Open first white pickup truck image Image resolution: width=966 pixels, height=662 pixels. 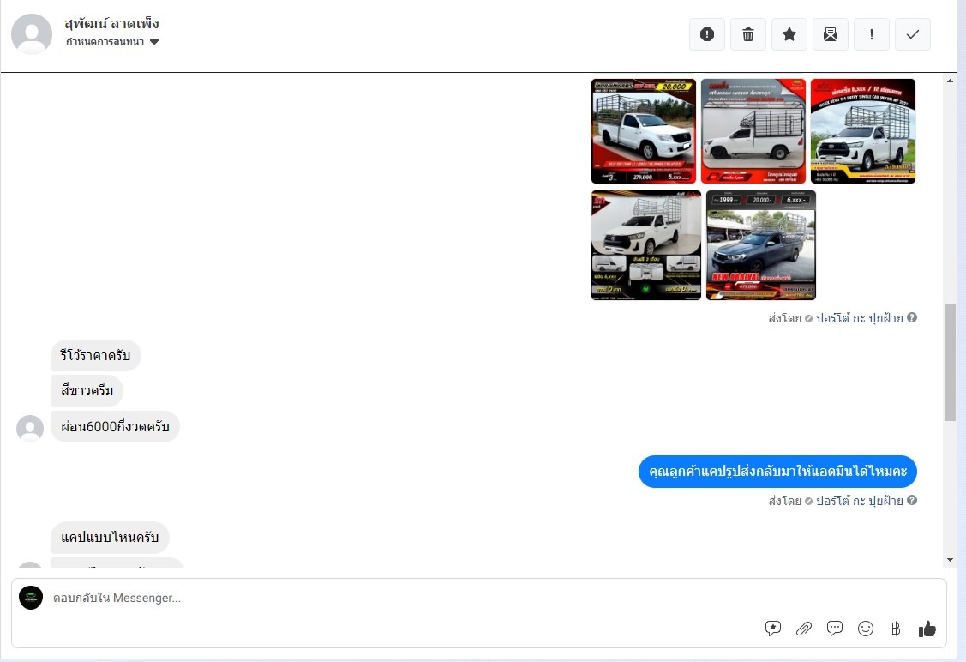[644, 131]
